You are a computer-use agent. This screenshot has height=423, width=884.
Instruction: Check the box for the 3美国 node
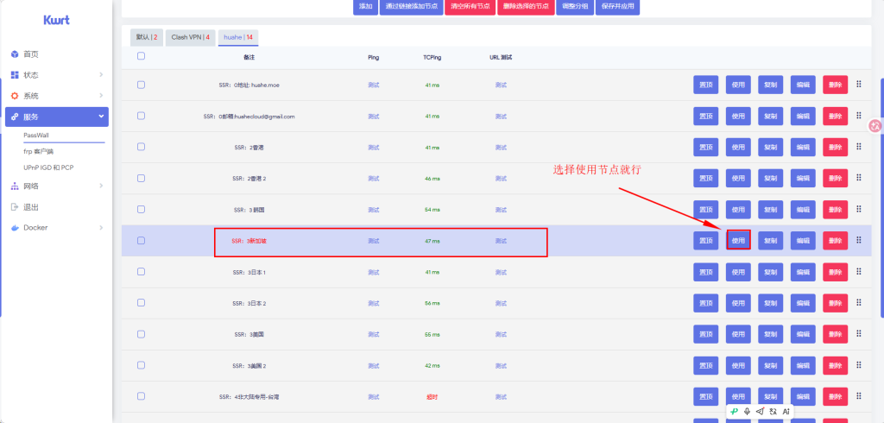coord(141,334)
